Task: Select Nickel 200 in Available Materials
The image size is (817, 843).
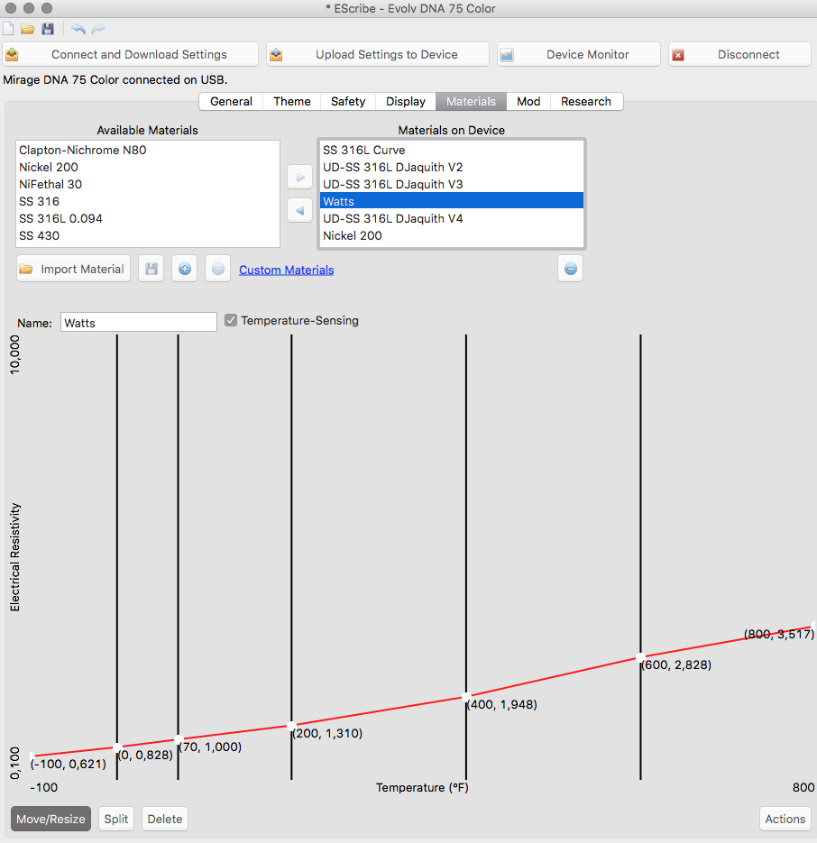Action: click(x=49, y=167)
